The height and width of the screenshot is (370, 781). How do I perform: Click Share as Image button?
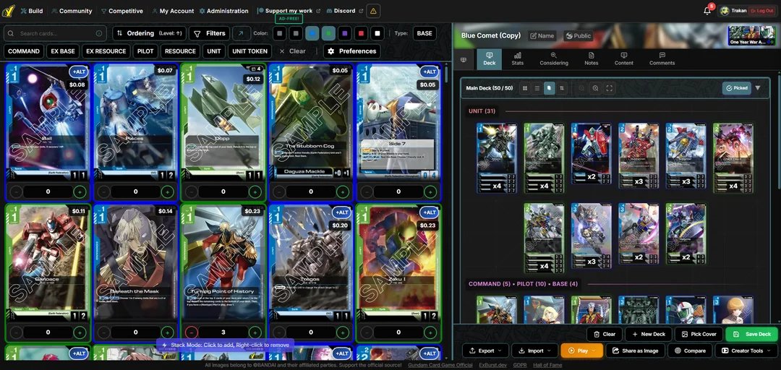tap(635, 350)
